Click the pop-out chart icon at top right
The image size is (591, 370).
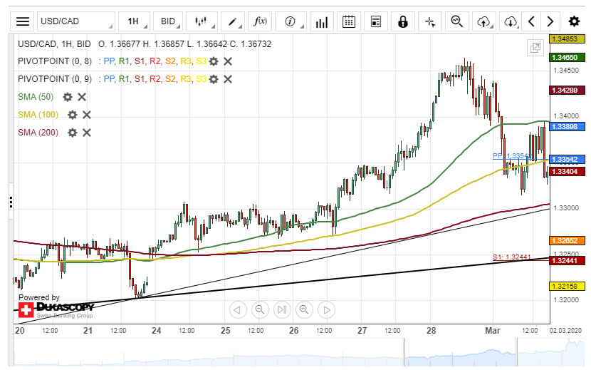(535, 48)
